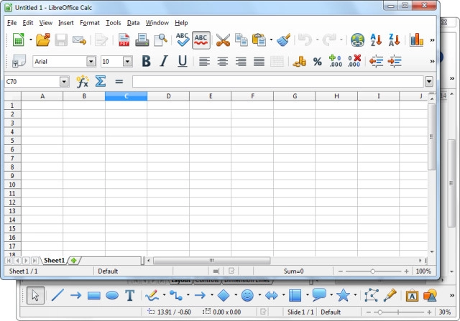Viewport: 460px width, 321px height.
Task: Delete a decimal place
Action: click(354, 61)
